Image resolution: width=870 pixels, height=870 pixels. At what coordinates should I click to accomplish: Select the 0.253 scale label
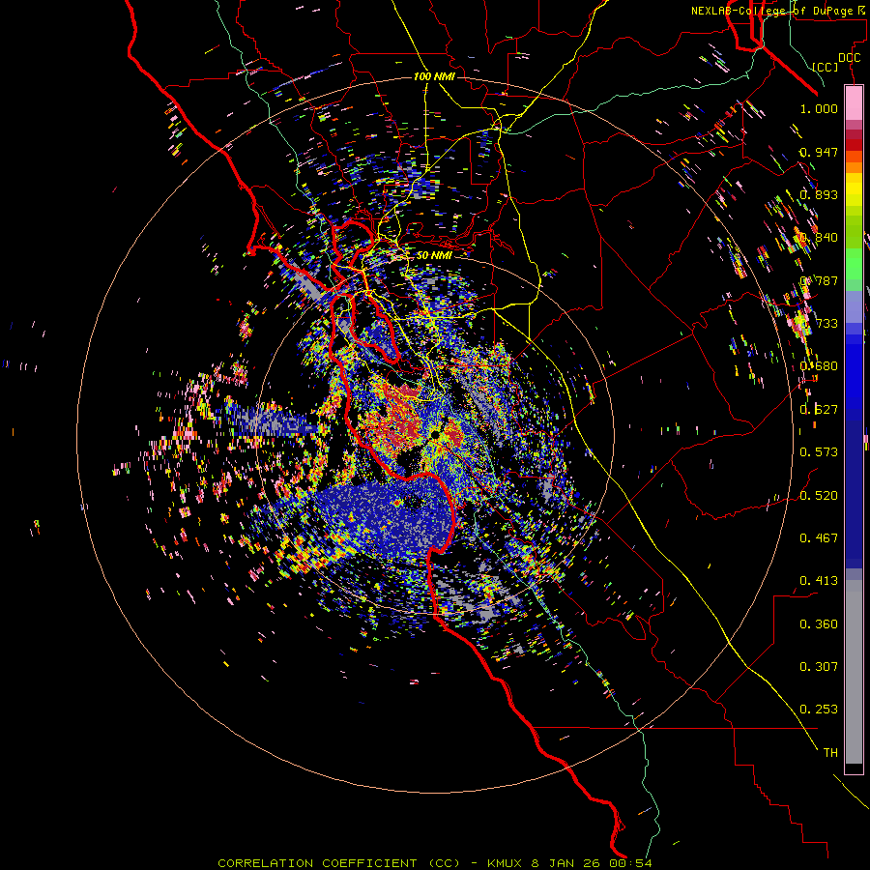tap(819, 710)
